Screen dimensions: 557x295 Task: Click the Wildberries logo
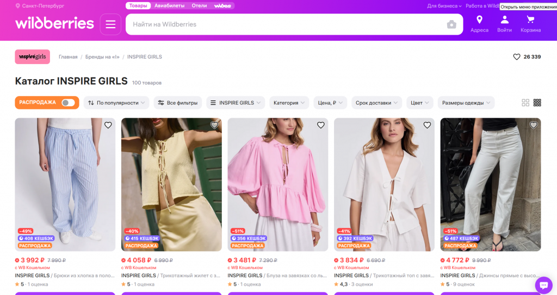(x=54, y=23)
